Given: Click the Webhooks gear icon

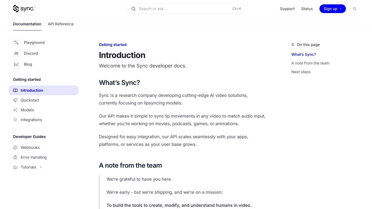Looking at the screenshot, I should (x=15, y=147).
